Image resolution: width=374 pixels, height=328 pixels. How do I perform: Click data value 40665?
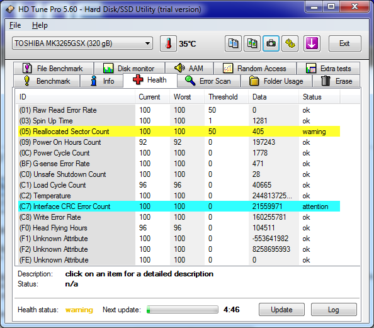point(262,185)
